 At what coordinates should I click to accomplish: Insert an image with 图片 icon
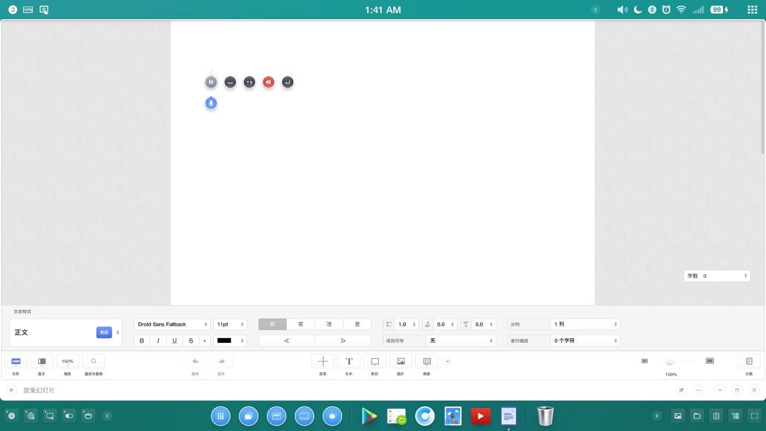point(401,361)
